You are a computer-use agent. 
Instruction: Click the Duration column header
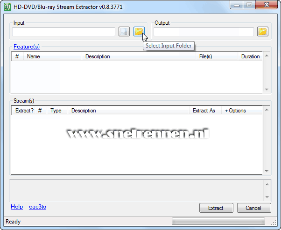point(250,56)
